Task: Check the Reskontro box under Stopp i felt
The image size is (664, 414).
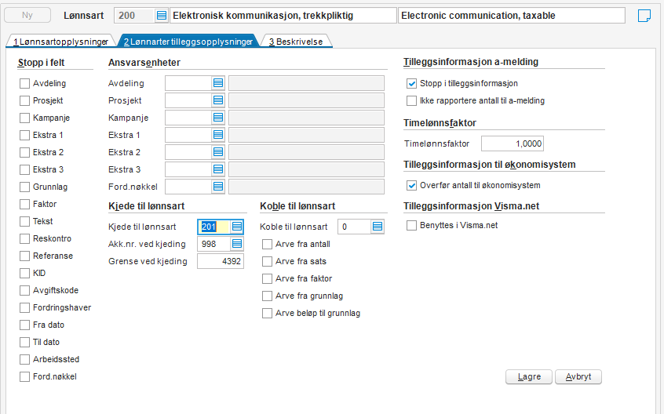Action: click(24, 238)
